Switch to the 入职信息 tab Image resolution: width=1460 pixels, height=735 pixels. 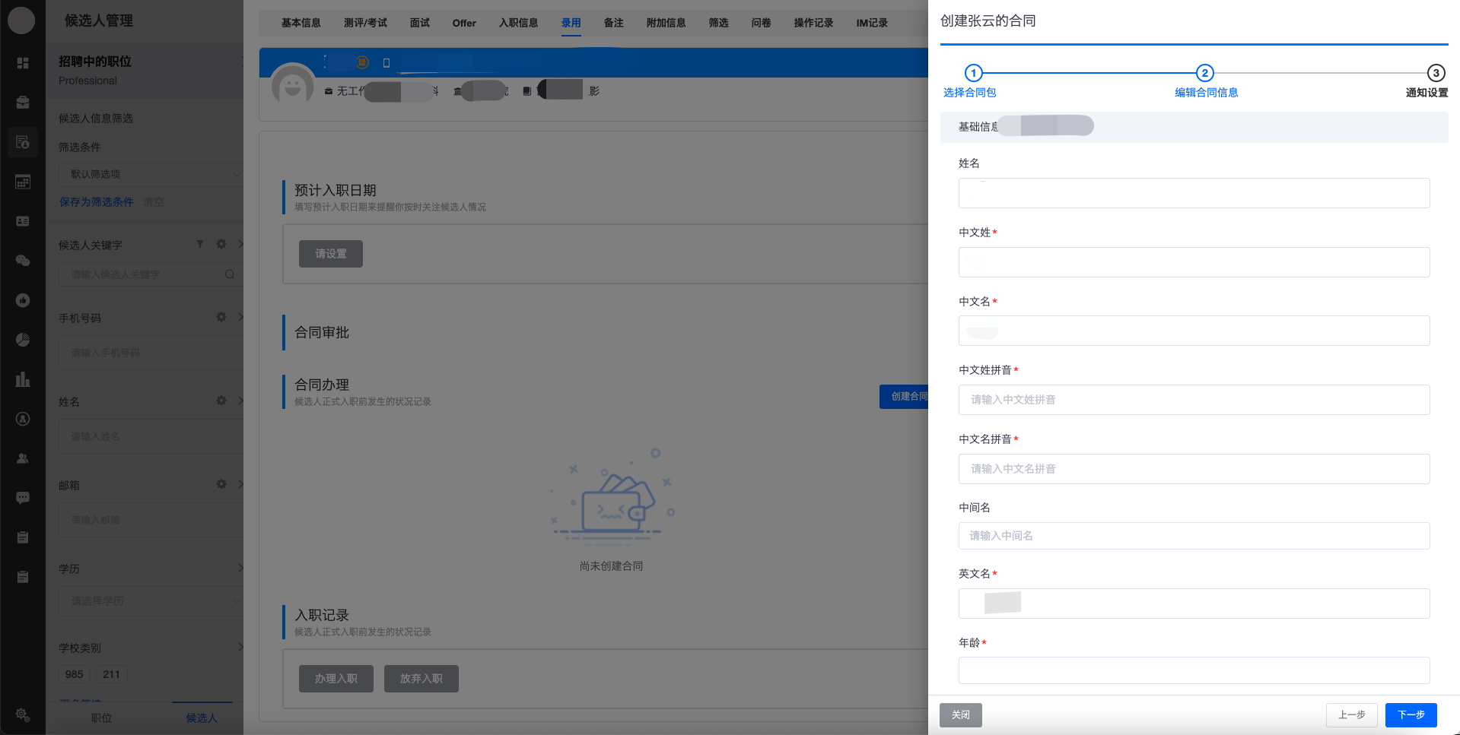(519, 23)
